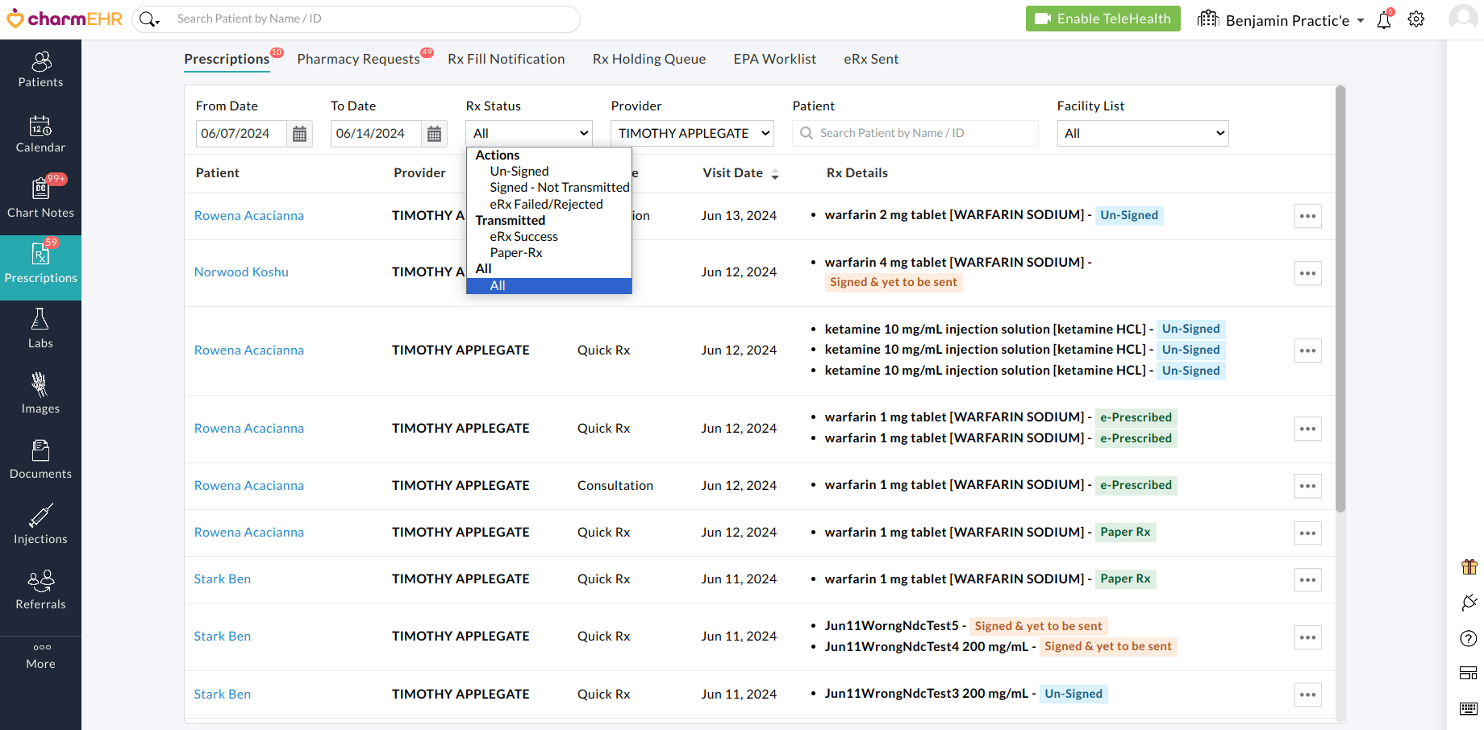Open the Facility List dropdown

point(1142,134)
